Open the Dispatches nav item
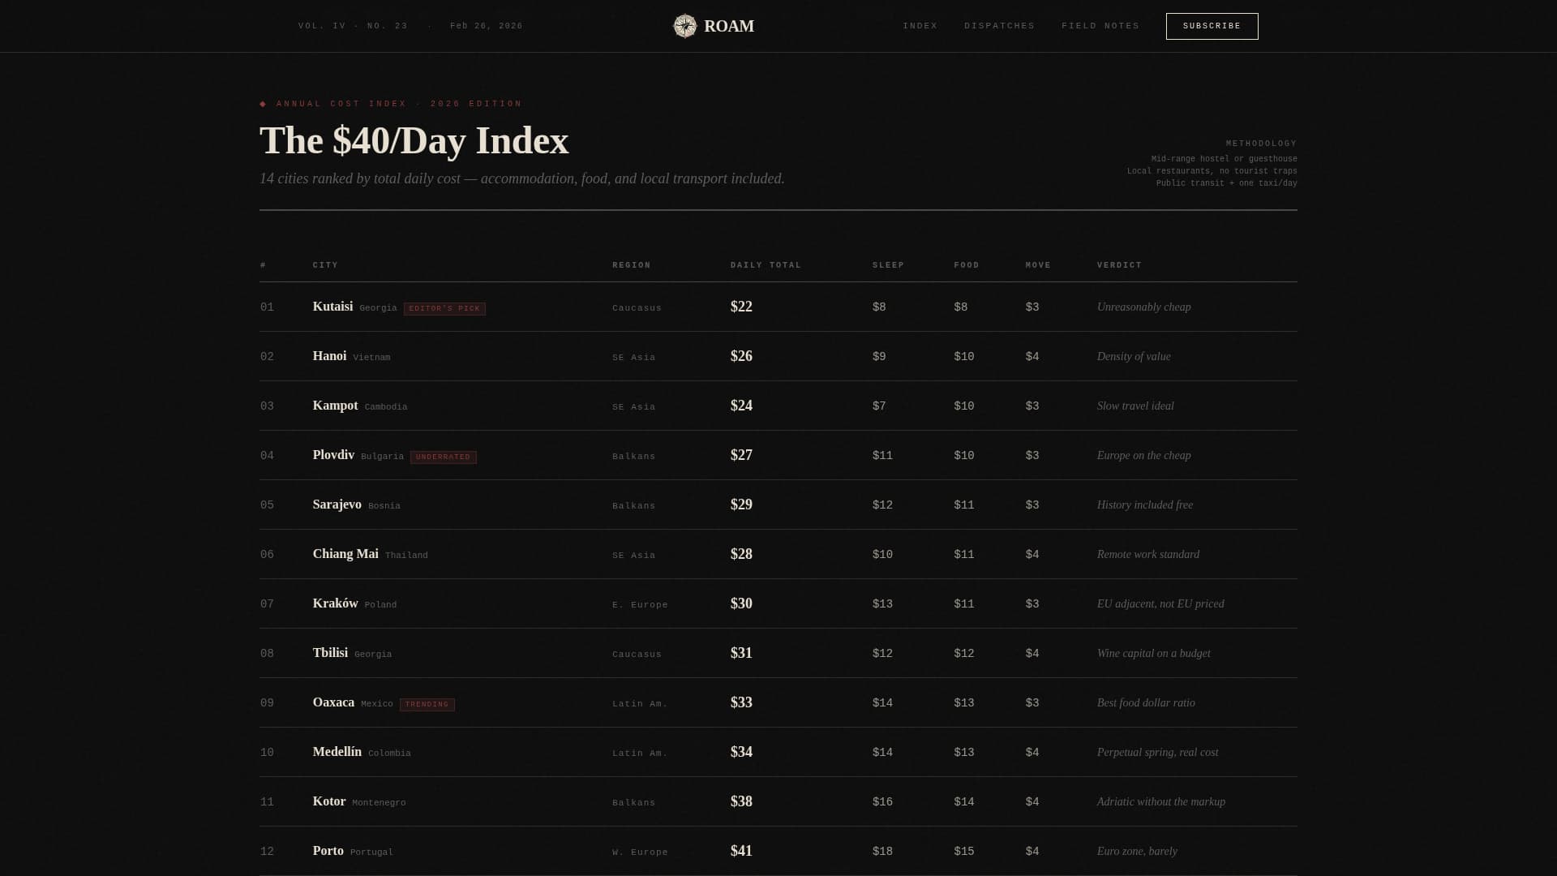1557x876 pixels. [999, 26]
